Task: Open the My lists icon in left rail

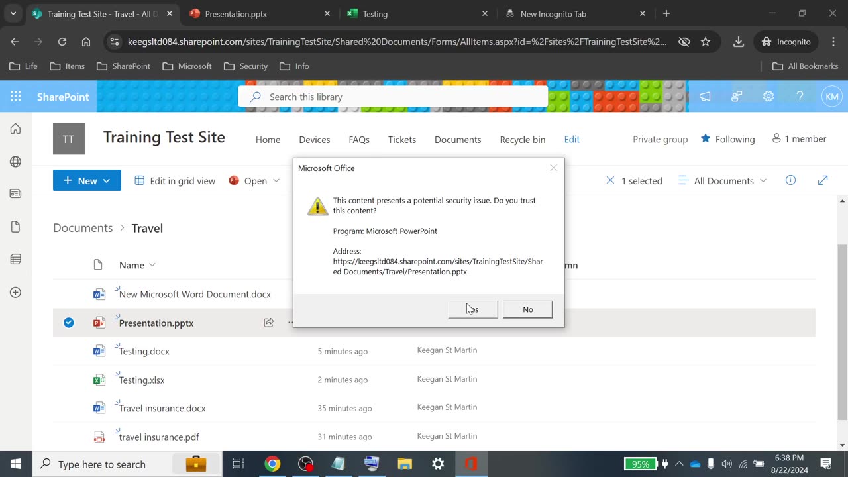Action: (16, 259)
